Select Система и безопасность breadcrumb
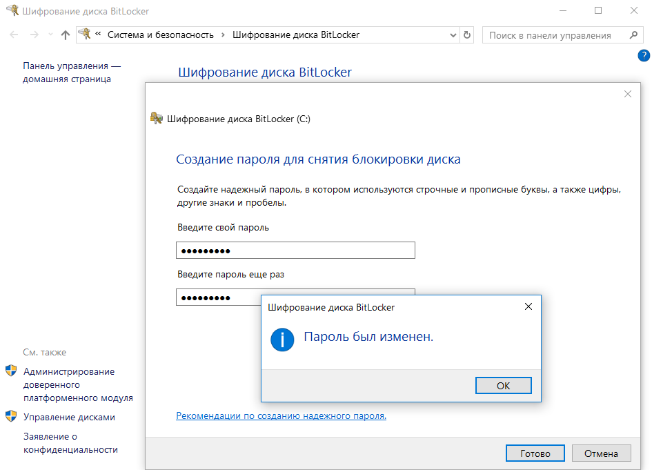Viewport: 652px width, 470px height. click(x=160, y=35)
